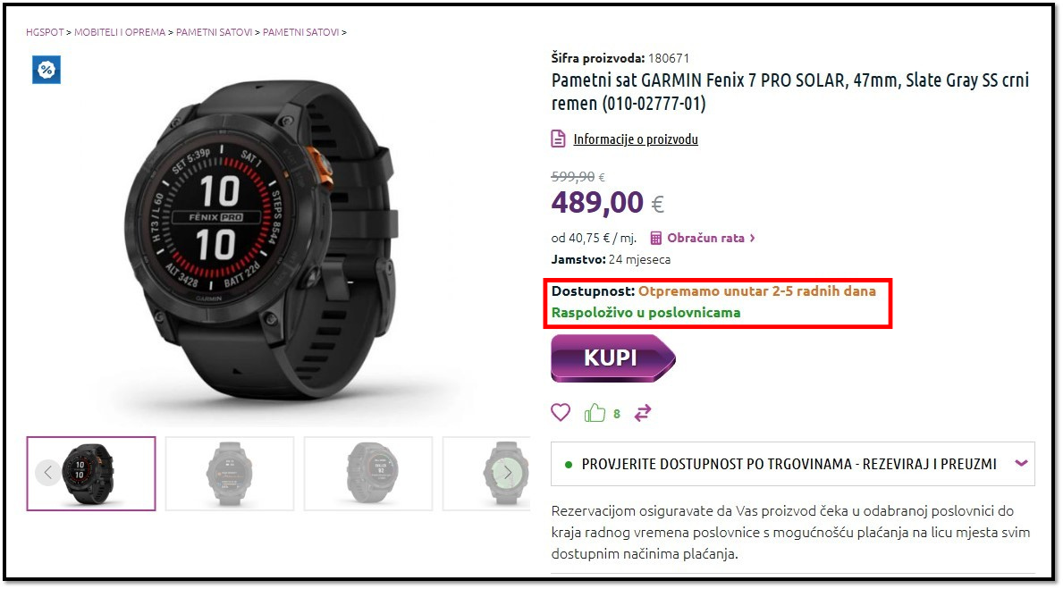Open Mobiteli i oprema breadcrumb category
Screen dimensions: 1063x589
(119, 32)
